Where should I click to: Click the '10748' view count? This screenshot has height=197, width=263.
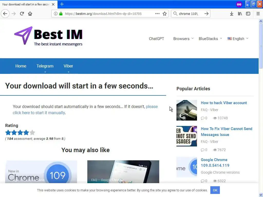point(223,118)
